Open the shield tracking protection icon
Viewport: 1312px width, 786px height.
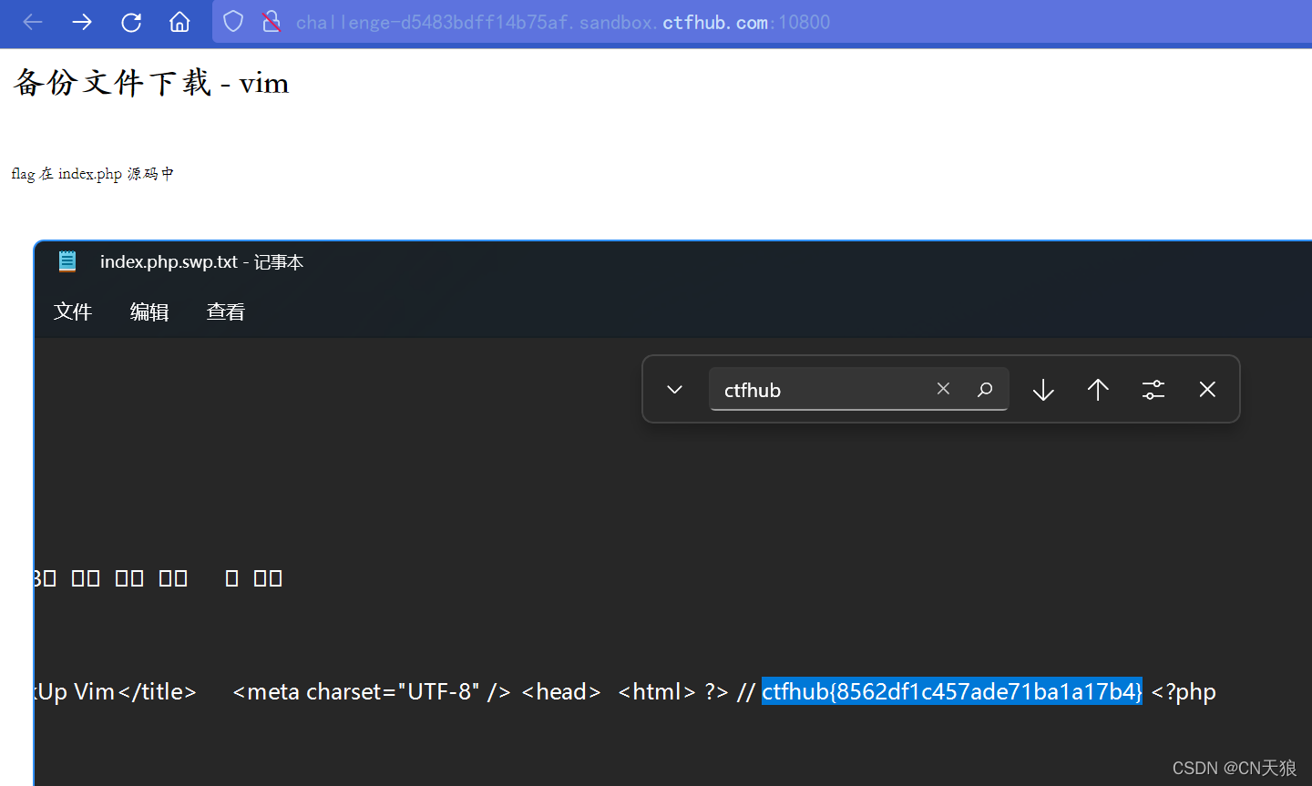click(233, 22)
